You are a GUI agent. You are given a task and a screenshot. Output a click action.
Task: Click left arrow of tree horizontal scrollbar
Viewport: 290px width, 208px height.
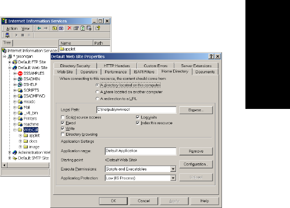[x=4, y=165]
